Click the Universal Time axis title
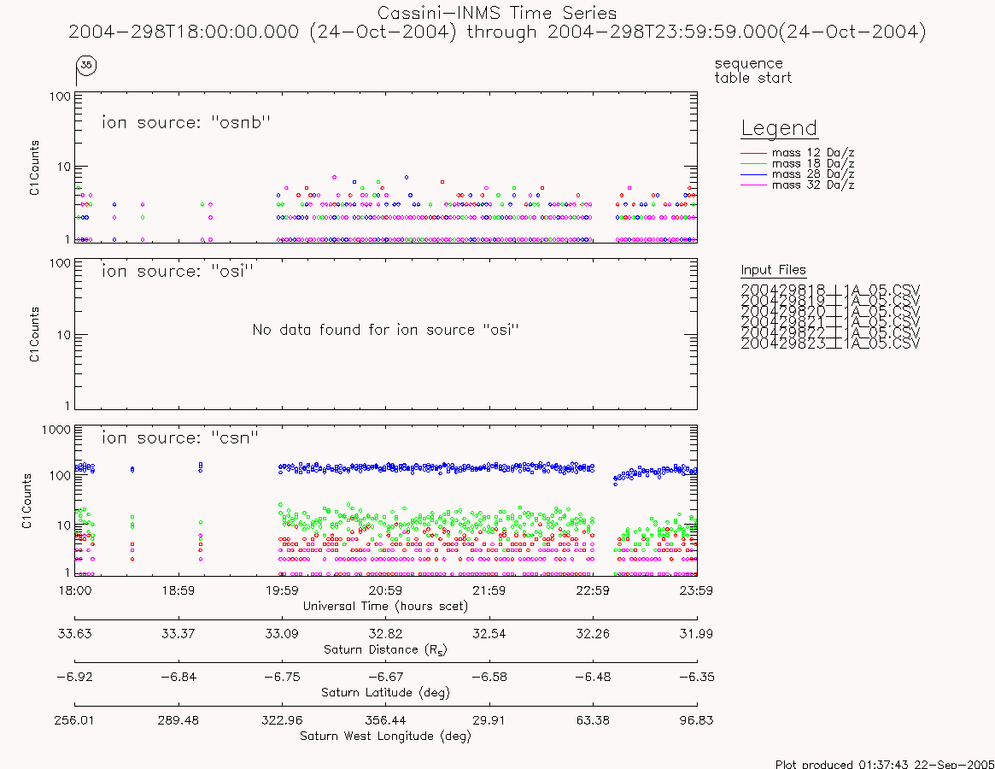This screenshot has height=769, width=995. click(x=385, y=606)
